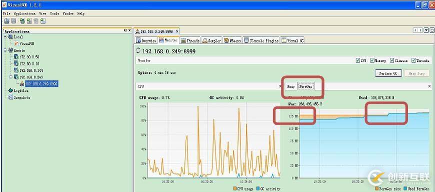435x192 pixels.
Task: Close the 192.168.0.249:8999 document tab
Action: tap(177, 31)
